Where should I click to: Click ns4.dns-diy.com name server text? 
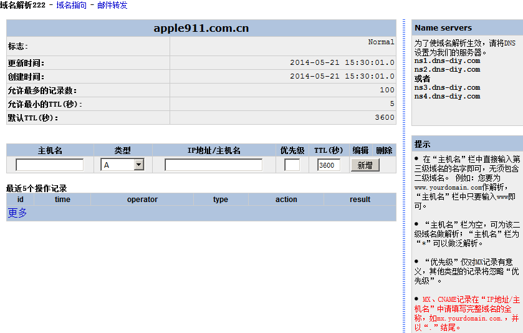[448, 96]
